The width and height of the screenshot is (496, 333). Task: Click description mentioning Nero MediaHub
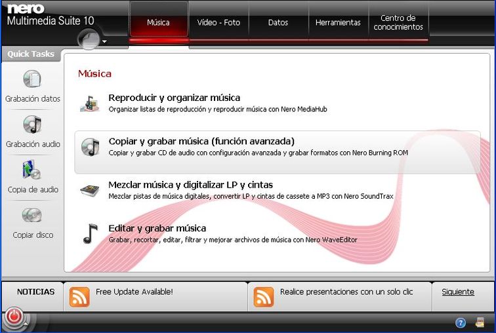coord(218,109)
